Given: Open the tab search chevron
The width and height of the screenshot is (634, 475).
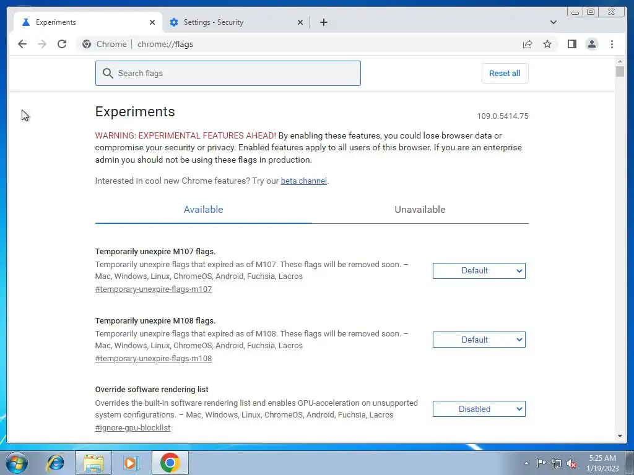Looking at the screenshot, I should point(554,22).
